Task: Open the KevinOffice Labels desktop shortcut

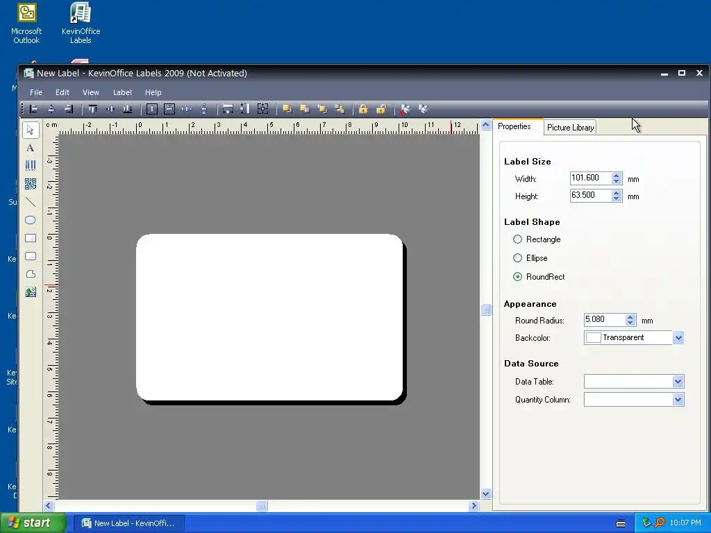Action: coord(81,24)
